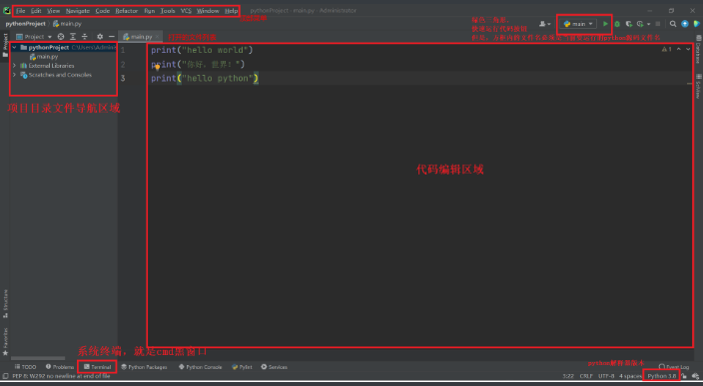Toggle the Favorites sidebar stripe button
This screenshot has height=386, width=703.
(x=5, y=342)
